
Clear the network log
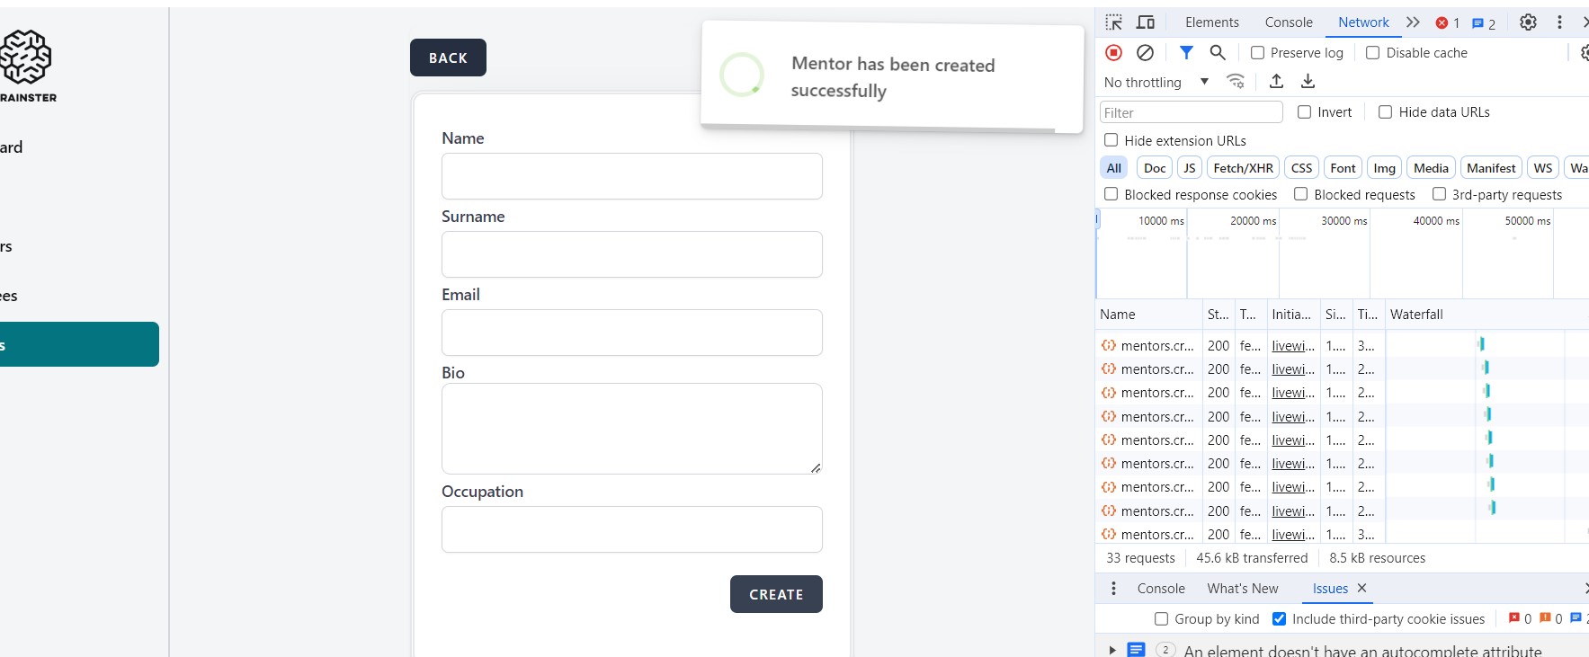tap(1145, 53)
